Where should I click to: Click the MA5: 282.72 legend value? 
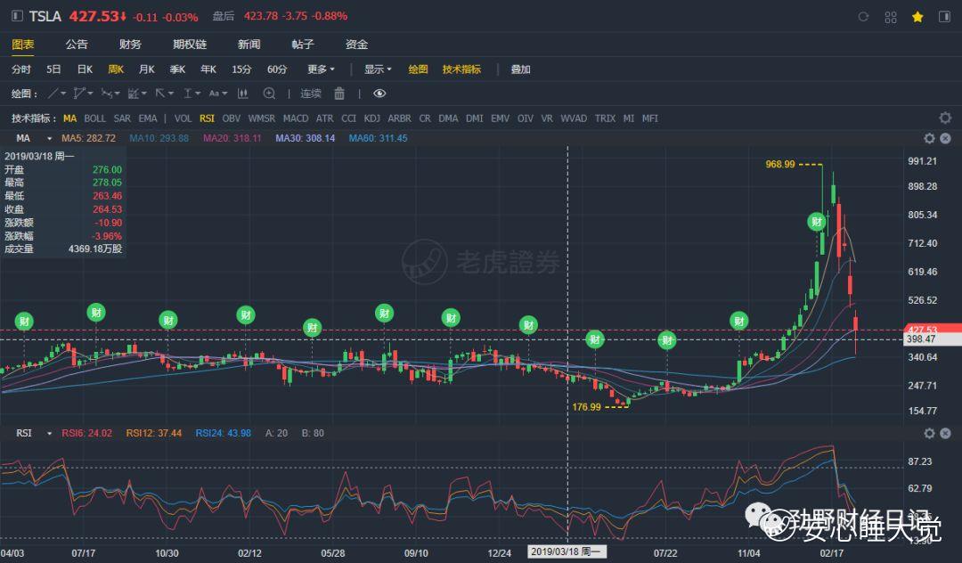88,139
